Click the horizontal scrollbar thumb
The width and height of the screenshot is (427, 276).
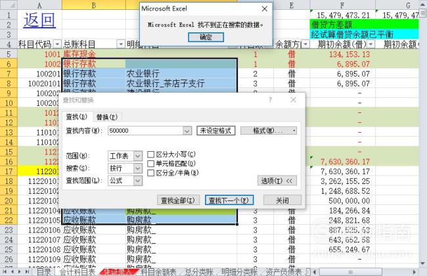pyautogui.click(x=351, y=271)
